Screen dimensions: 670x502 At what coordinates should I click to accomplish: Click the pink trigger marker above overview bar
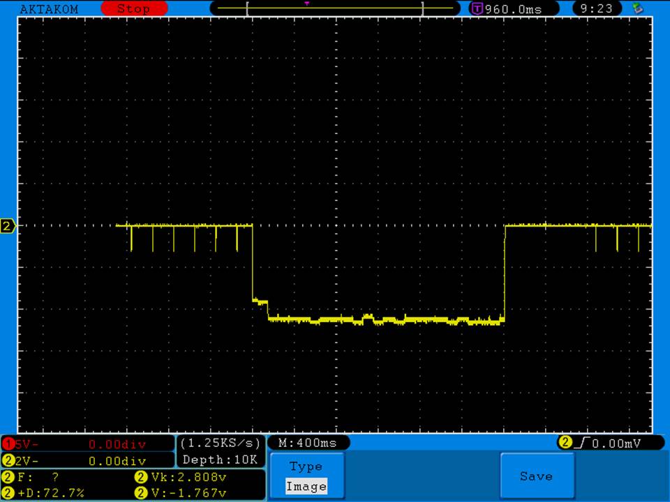tap(307, 3)
